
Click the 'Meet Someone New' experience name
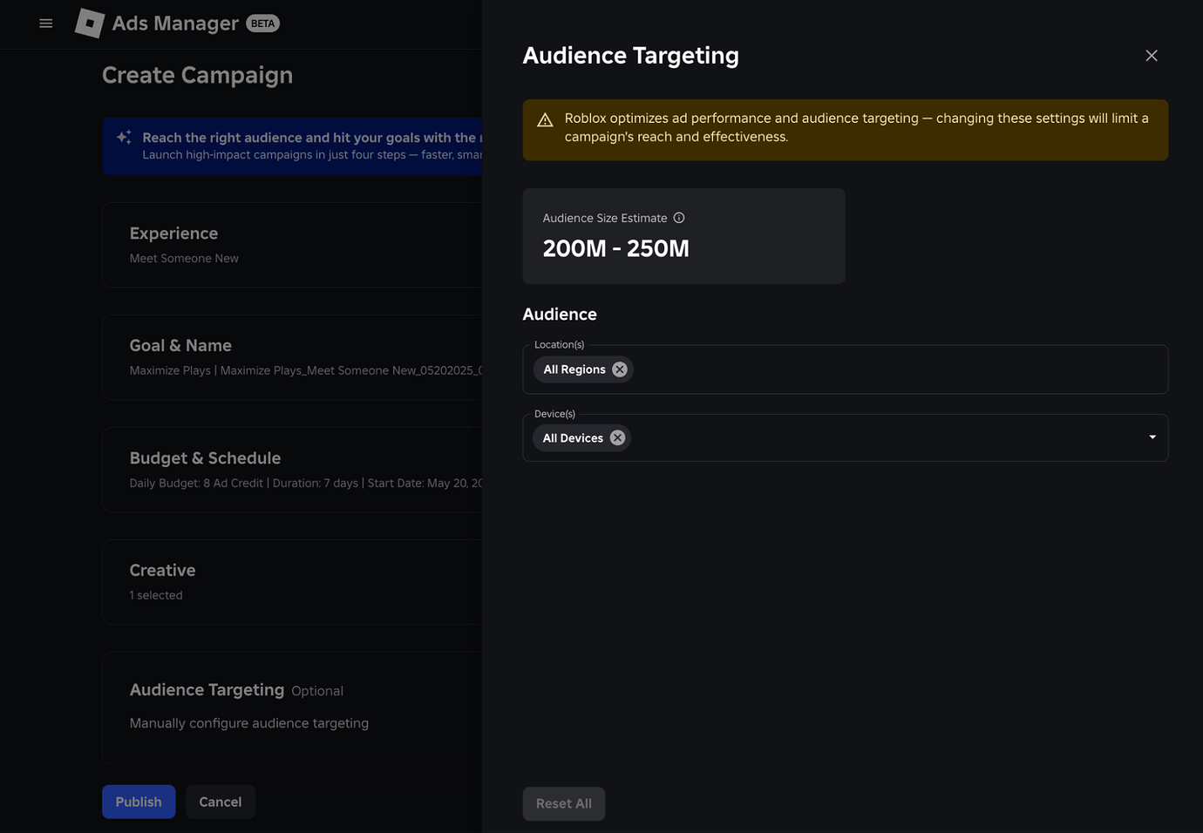point(184,259)
